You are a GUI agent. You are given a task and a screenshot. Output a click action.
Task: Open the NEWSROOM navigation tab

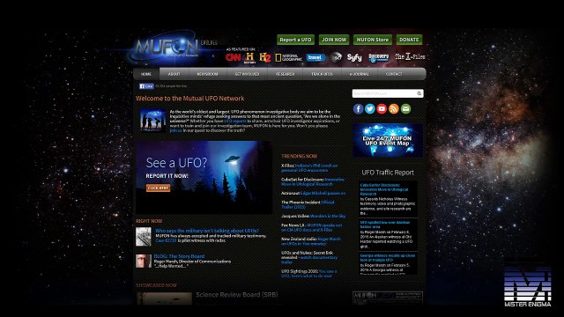coord(208,74)
